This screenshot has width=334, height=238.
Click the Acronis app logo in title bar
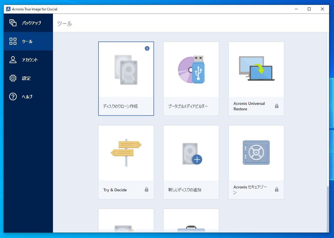click(8, 9)
